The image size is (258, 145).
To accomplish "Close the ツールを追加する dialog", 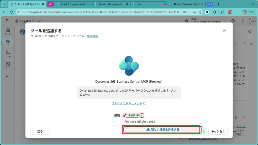I will coord(224,31).
